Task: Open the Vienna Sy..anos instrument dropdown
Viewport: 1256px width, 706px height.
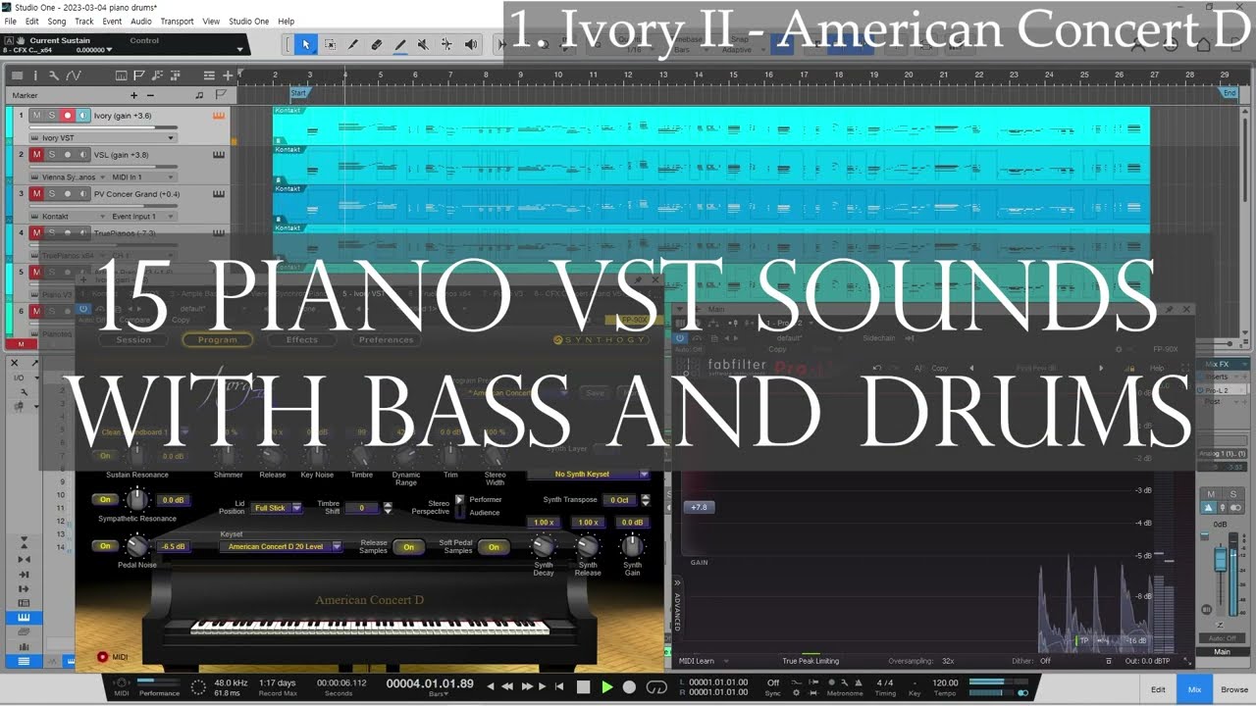Action: (70, 177)
